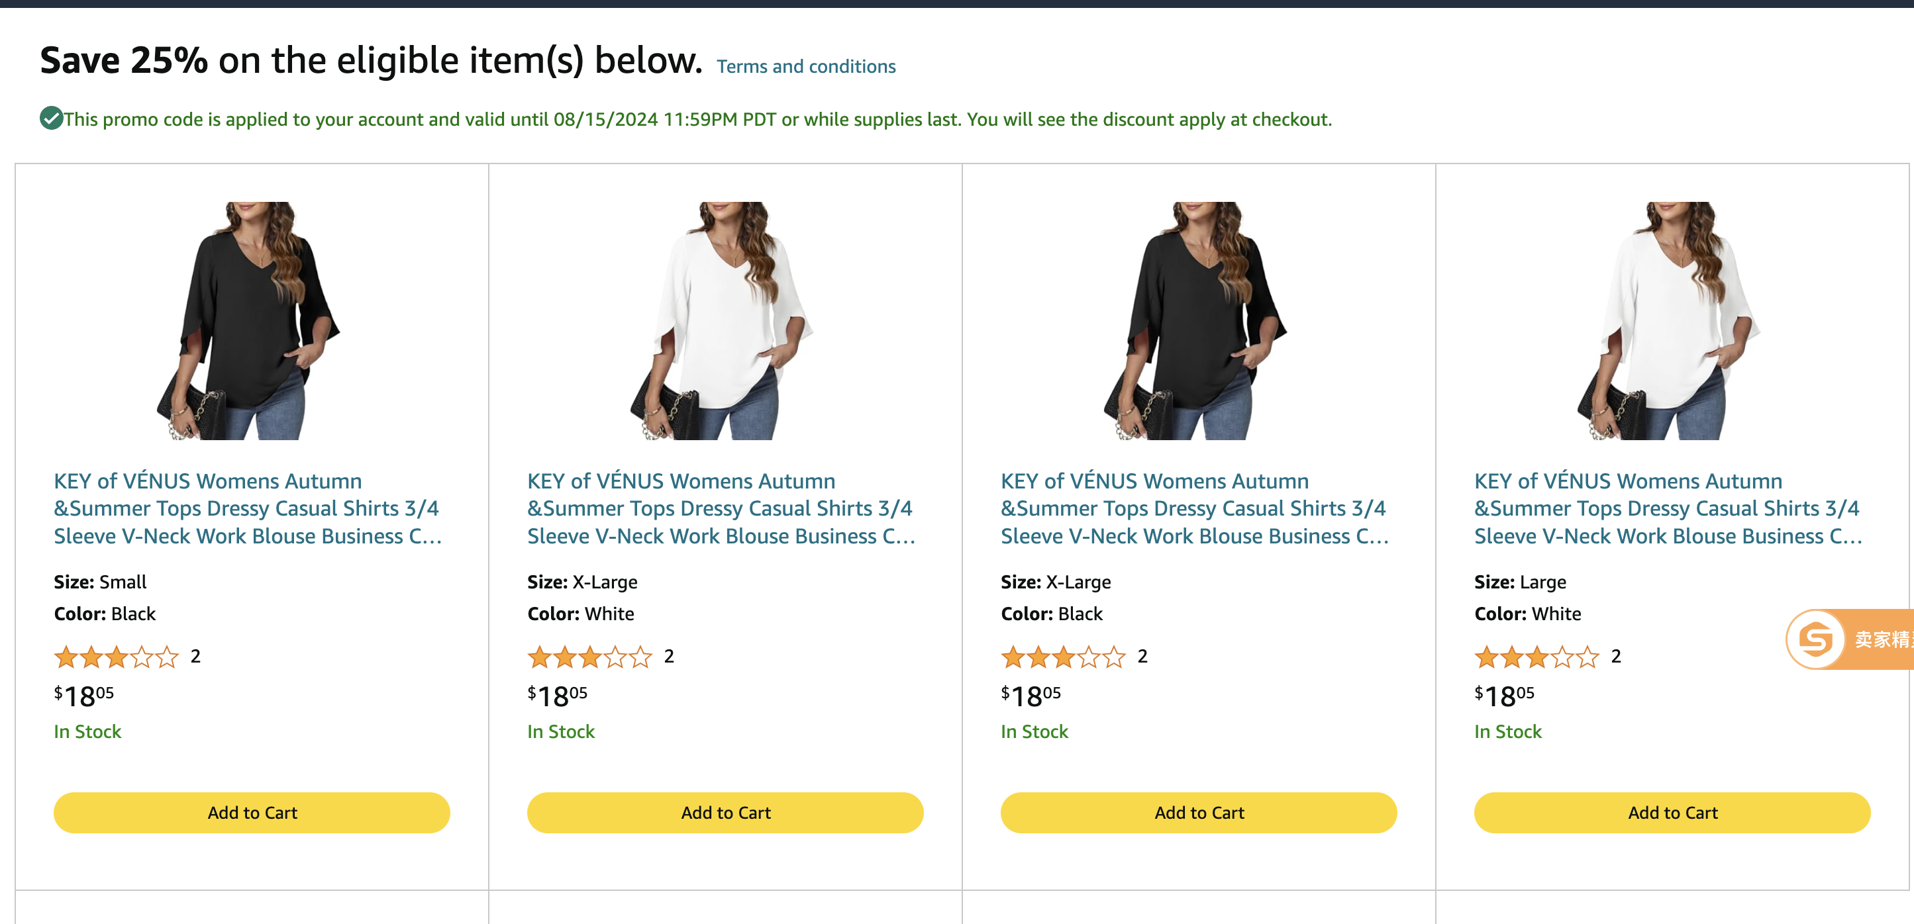This screenshot has height=924, width=1914.
Task: Add the X-Large Black shirt to cart
Action: [1199, 813]
